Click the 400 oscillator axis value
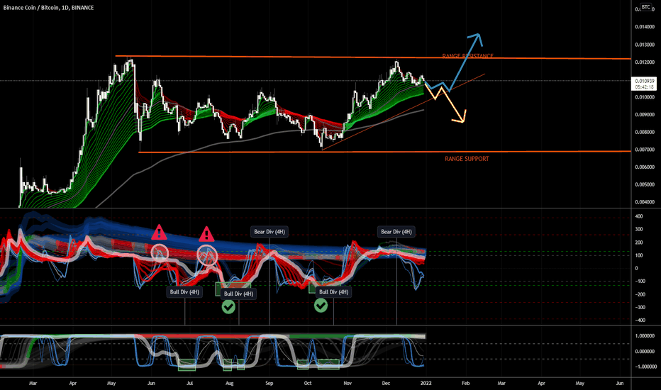The height and width of the screenshot is (390, 661). [x=639, y=216]
